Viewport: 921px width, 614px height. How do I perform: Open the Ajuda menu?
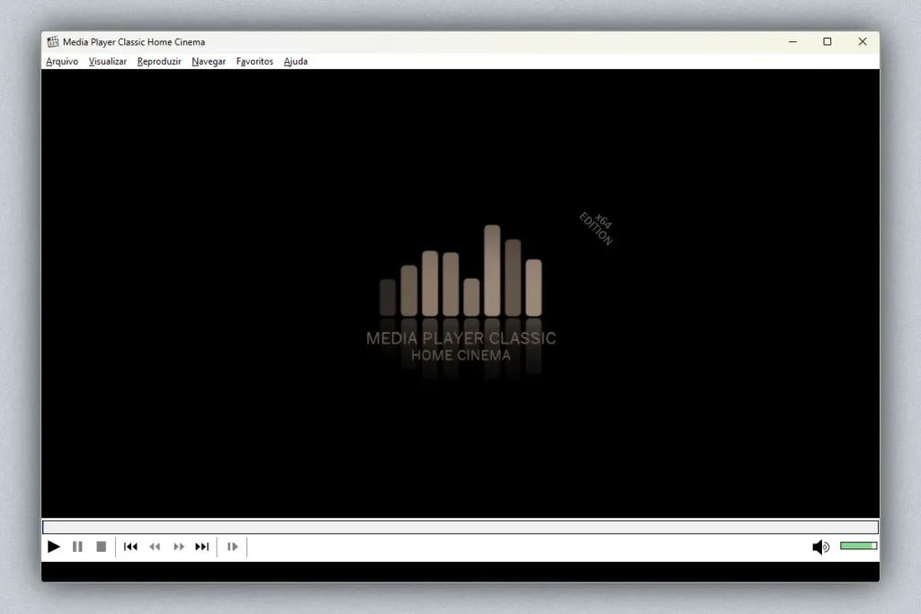click(x=295, y=61)
